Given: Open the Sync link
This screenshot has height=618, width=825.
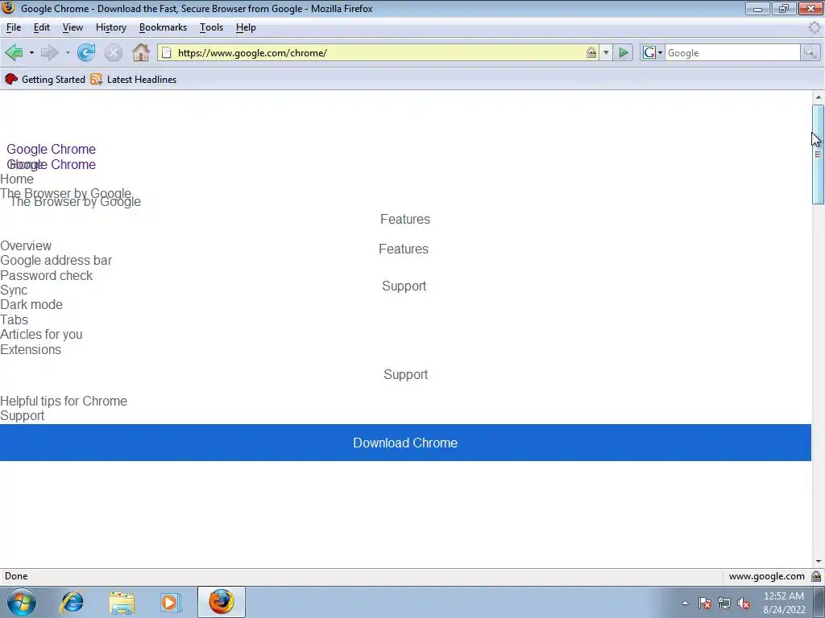Looking at the screenshot, I should [14, 290].
